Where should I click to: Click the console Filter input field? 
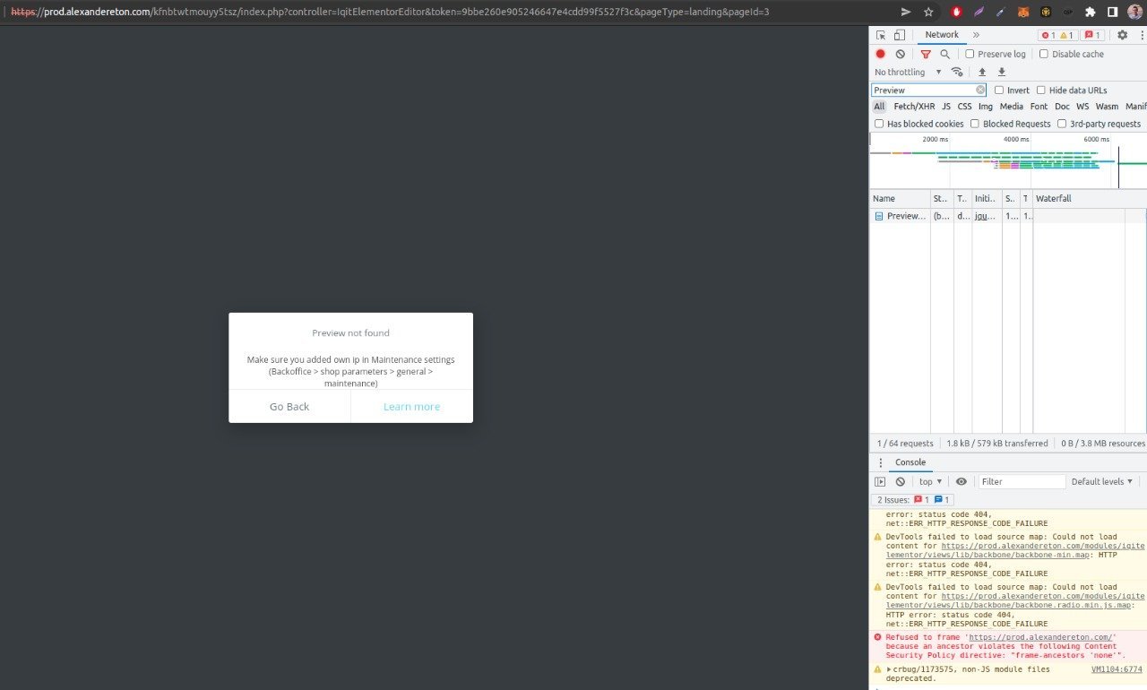point(1022,481)
